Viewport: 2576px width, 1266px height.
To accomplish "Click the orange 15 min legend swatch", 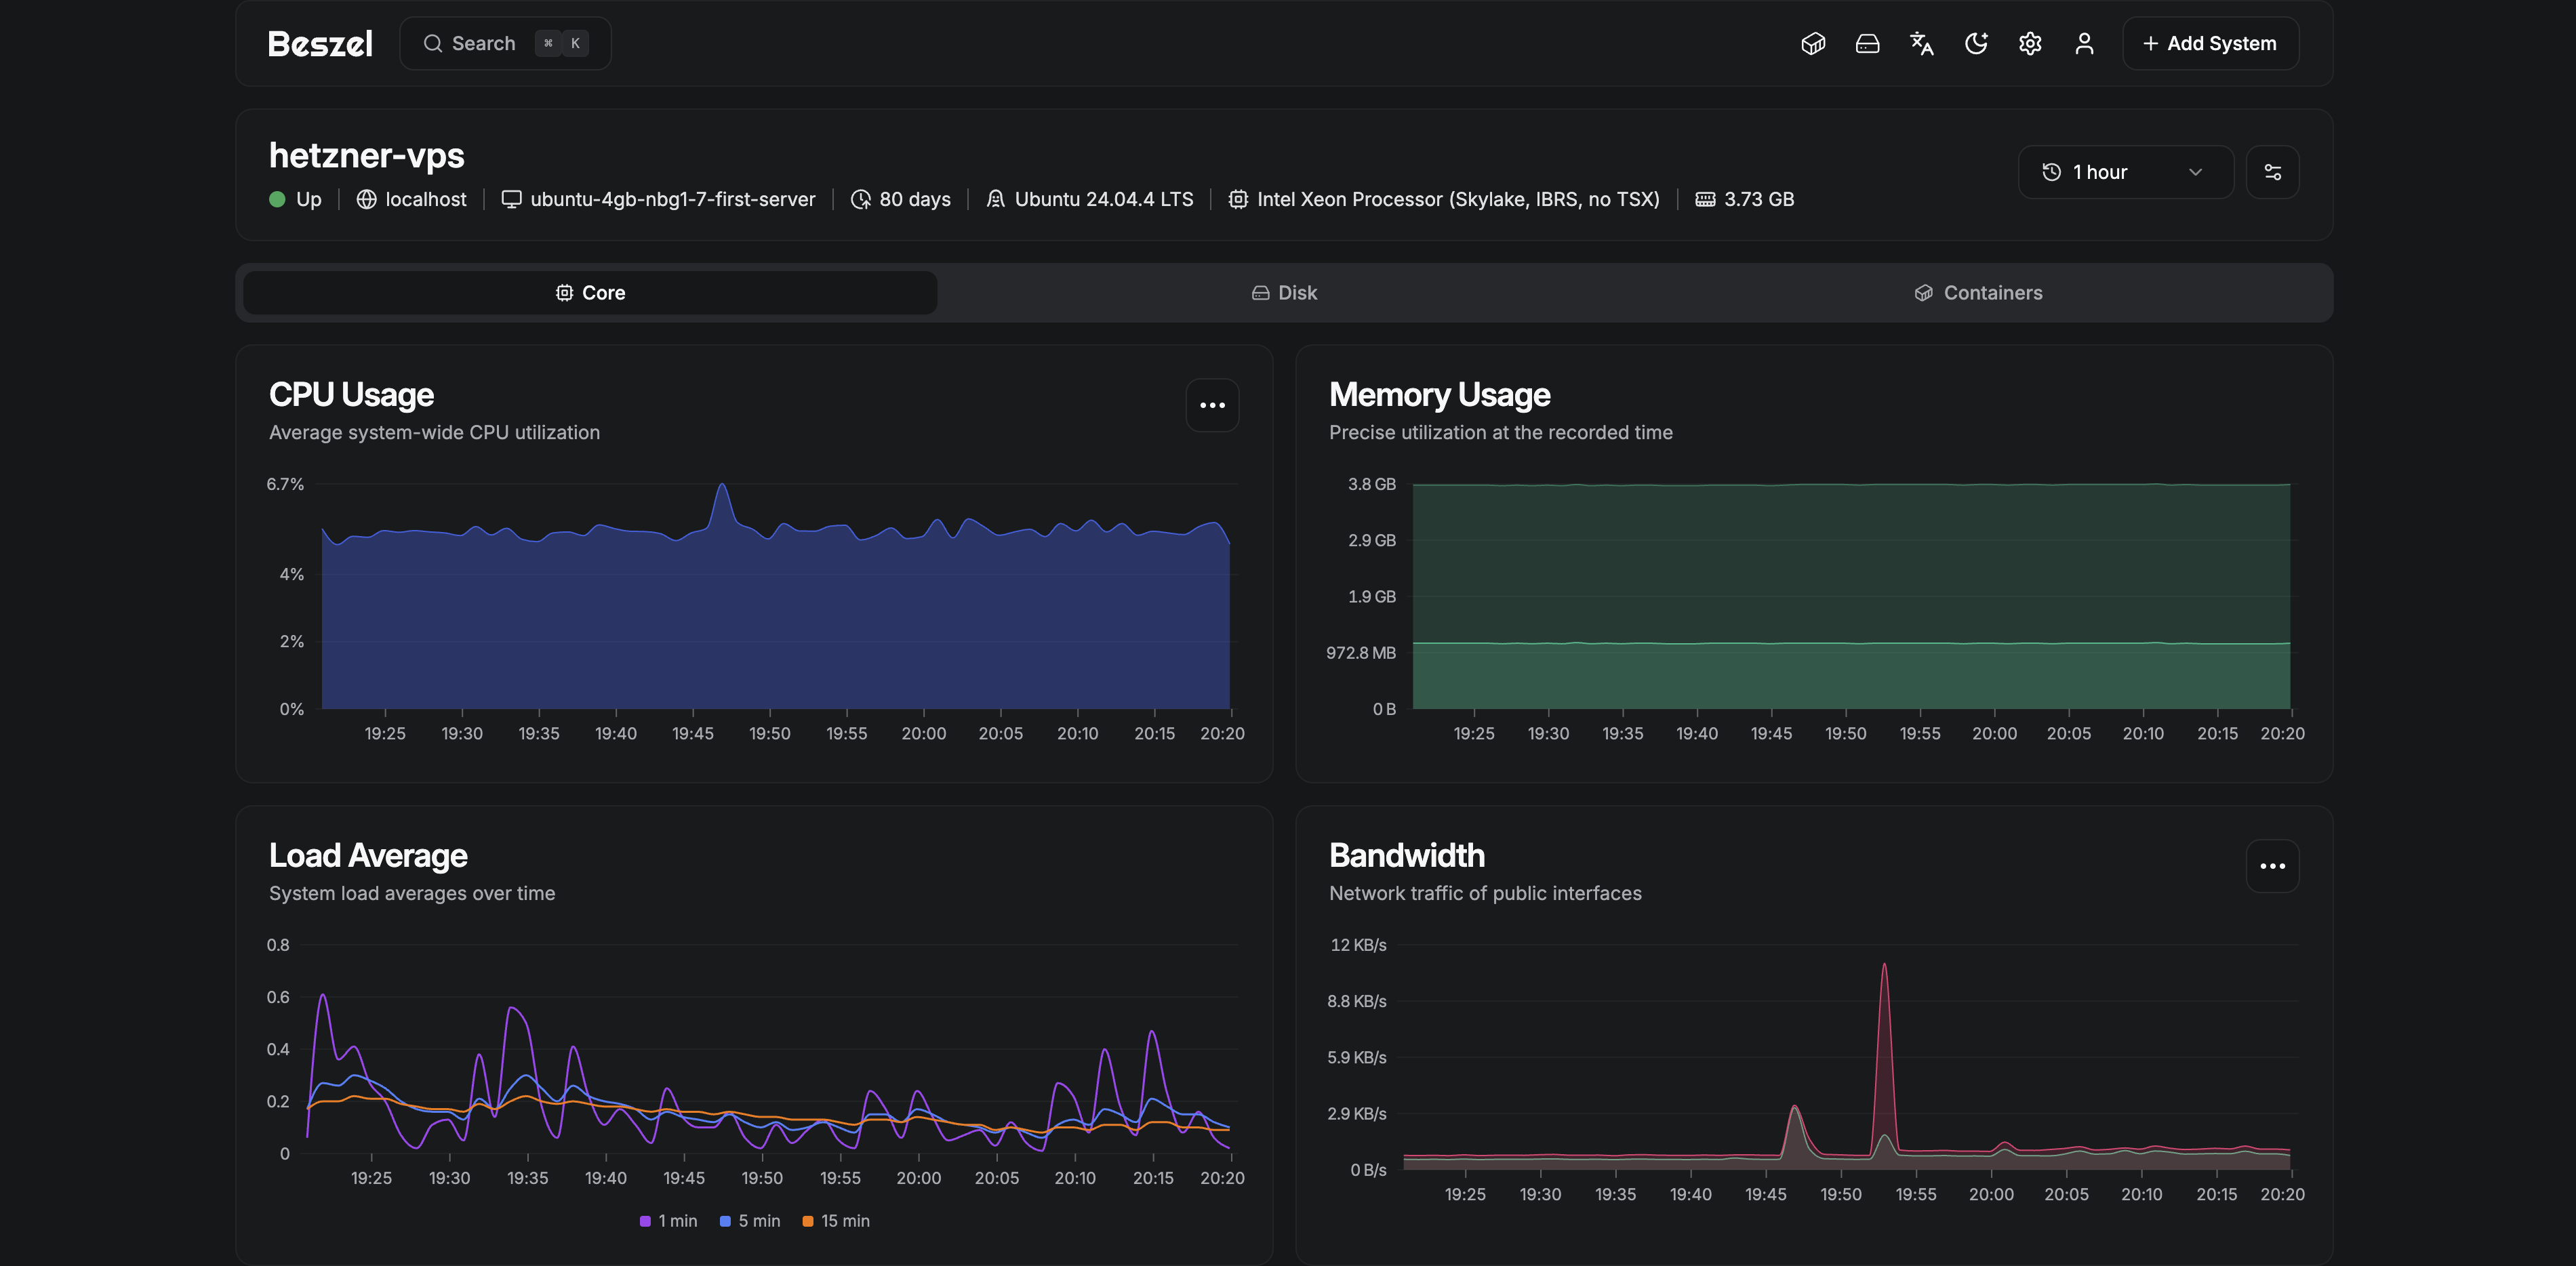I will (x=808, y=1221).
